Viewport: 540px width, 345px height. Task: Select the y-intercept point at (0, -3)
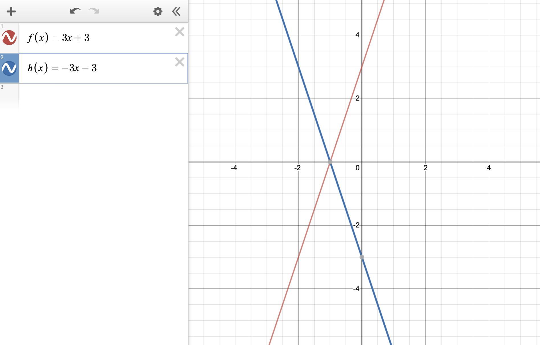(x=362, y=257)
